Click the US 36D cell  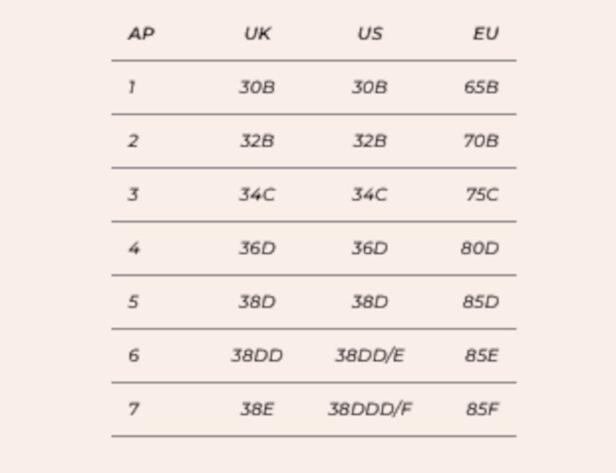[370, 248]
